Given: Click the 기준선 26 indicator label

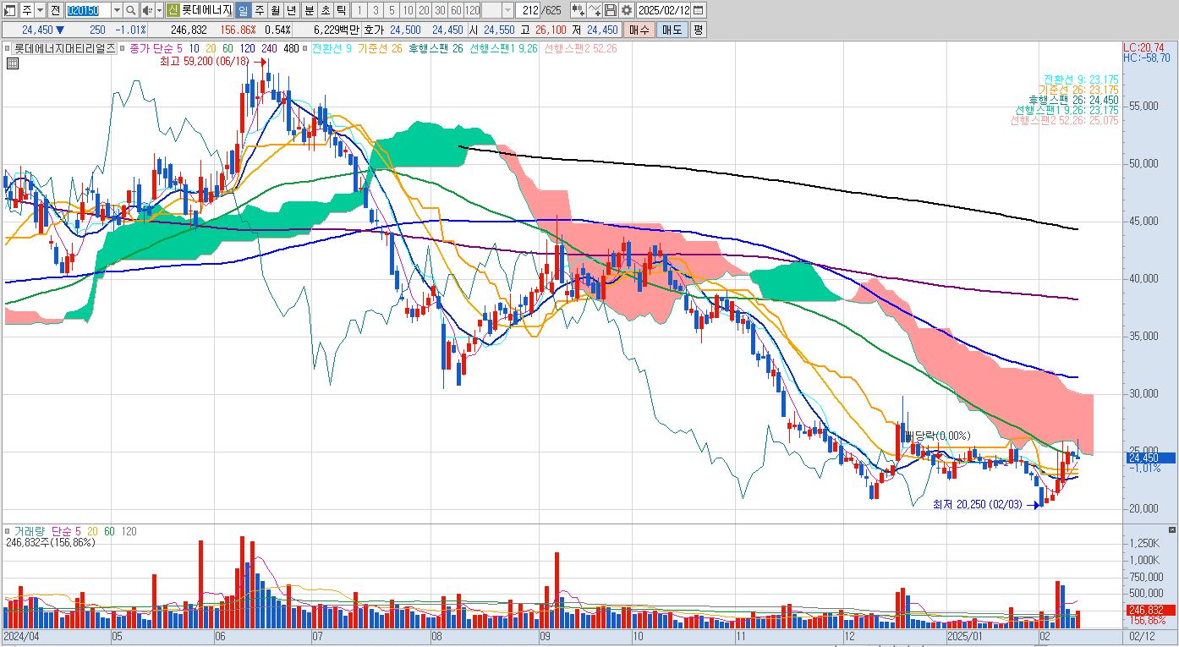Looking at the screenshot, I should 380,49.
